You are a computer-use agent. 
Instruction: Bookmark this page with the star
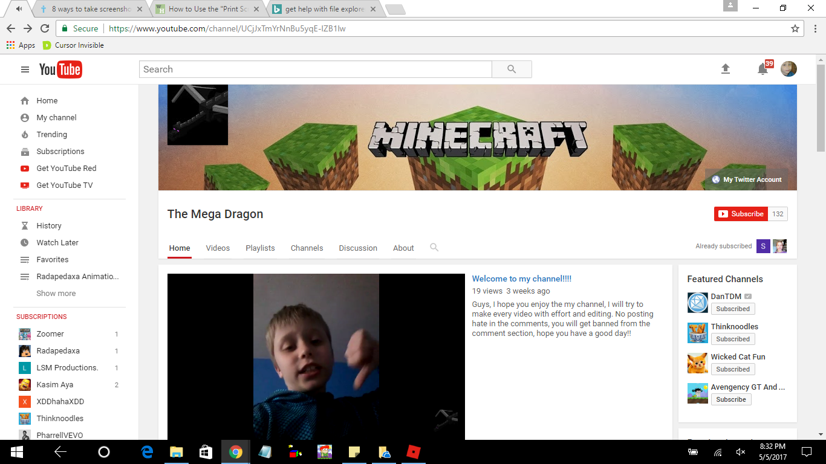795,28
